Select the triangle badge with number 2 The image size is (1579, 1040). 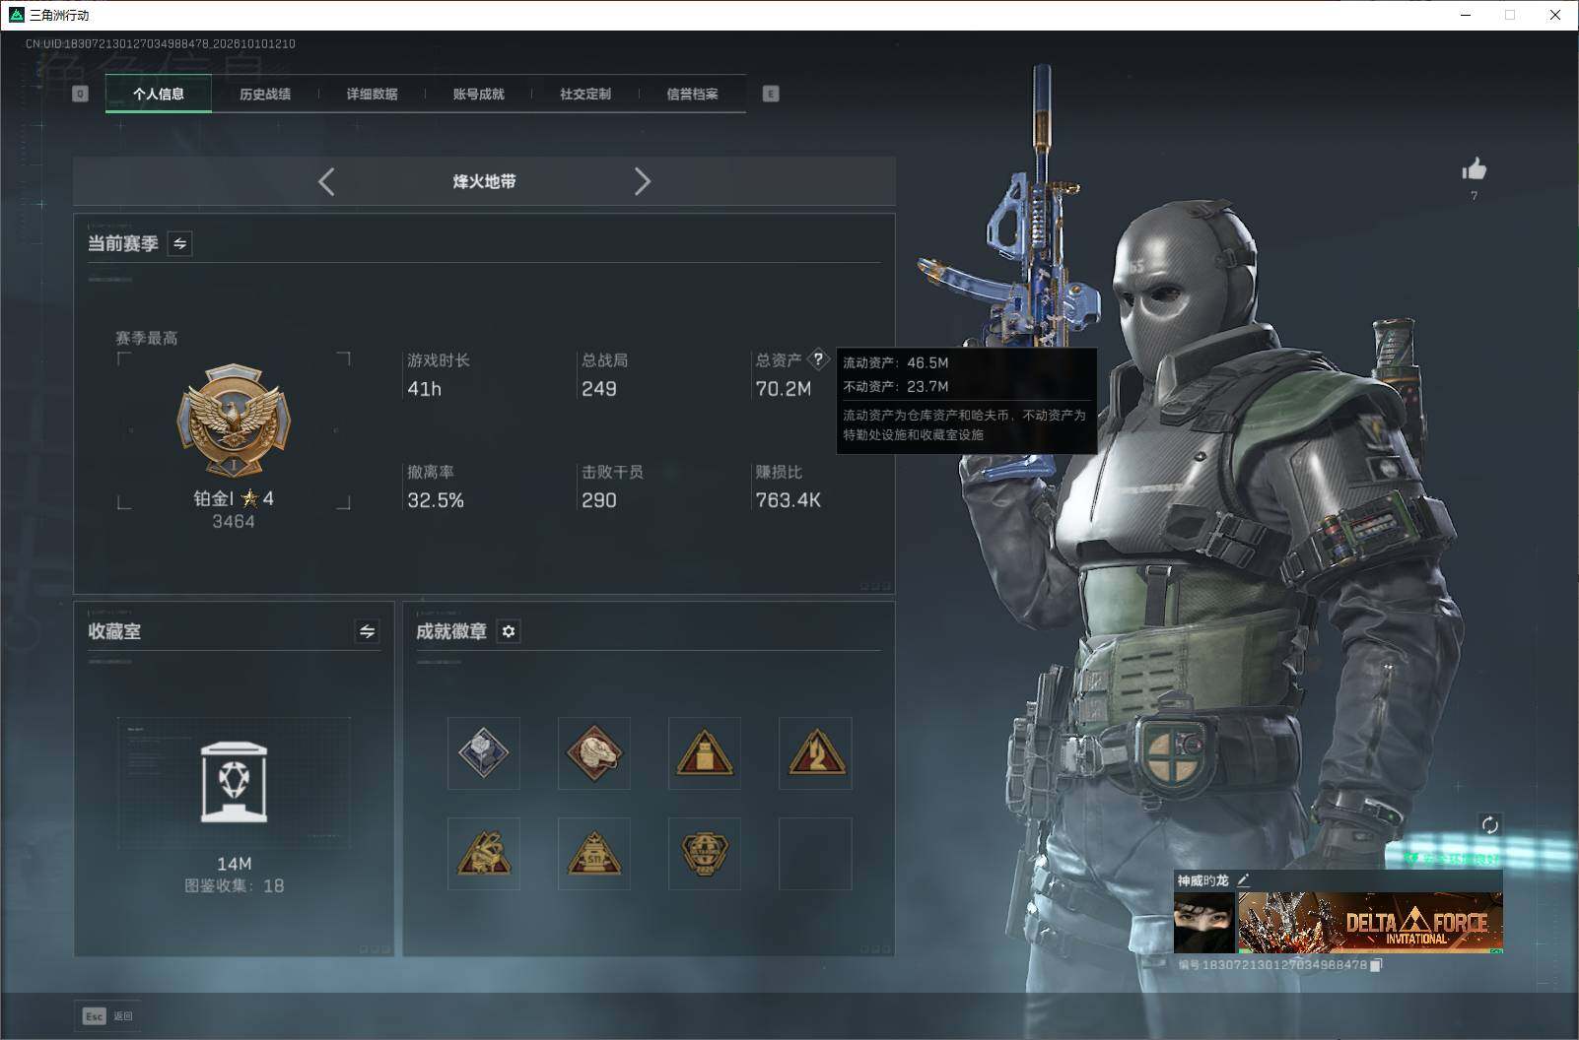[x=815, y=753]
